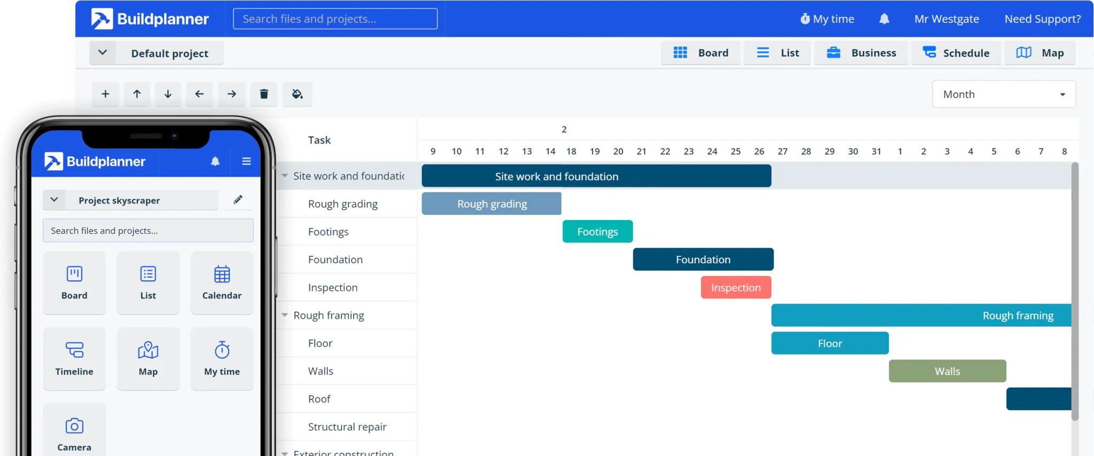The image size is (1094, 456).
Task: Delete task with trash icon
Action: pos(264,94)
